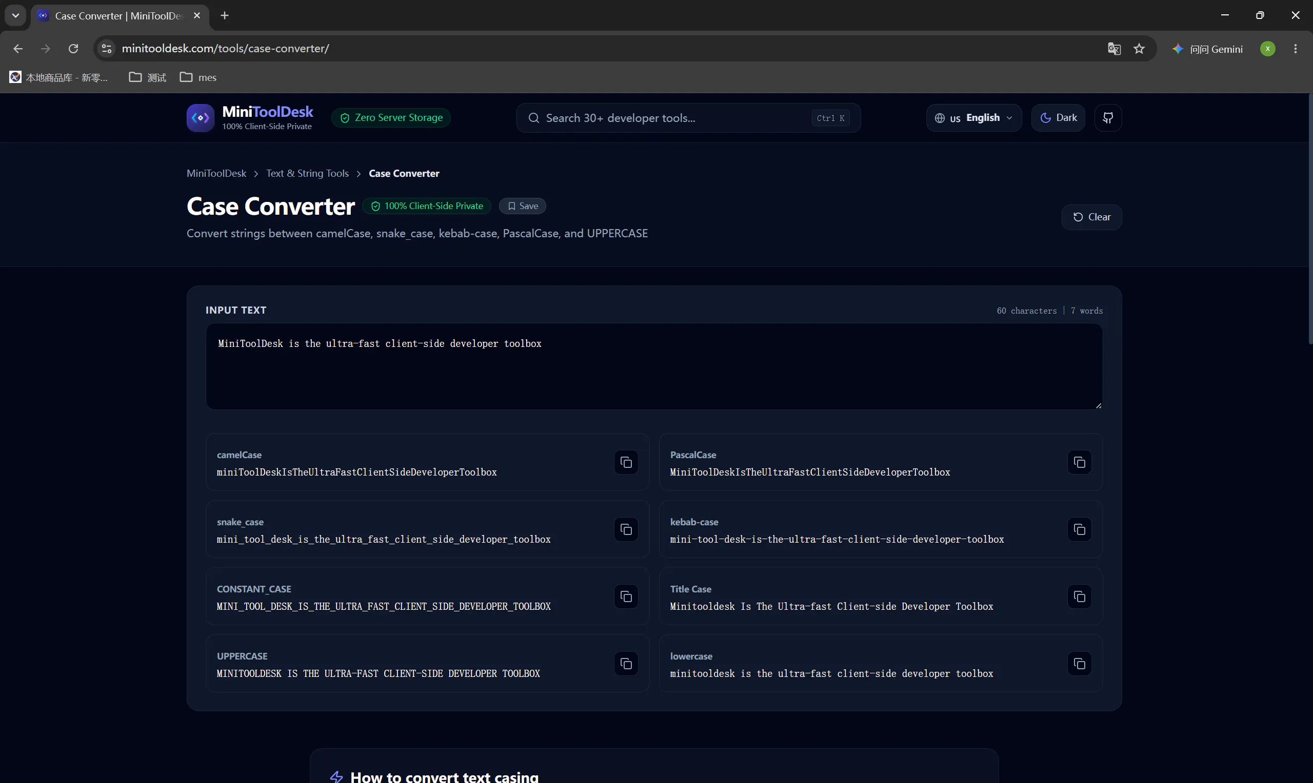This screenshot has height=783, width=1313.
Task: Open a new browser tab
Action: coord(224,15)
